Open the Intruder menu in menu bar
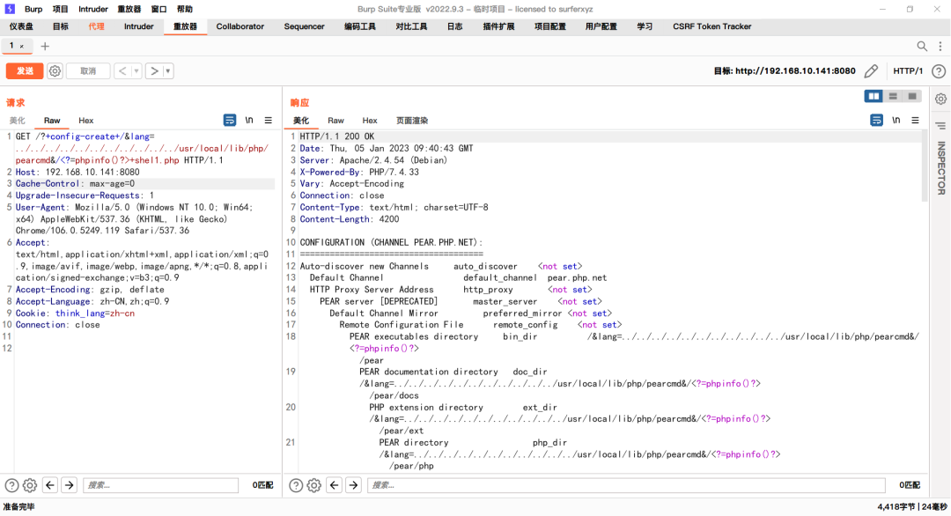This screenshot has width=951, height=516. click(92, 9)
